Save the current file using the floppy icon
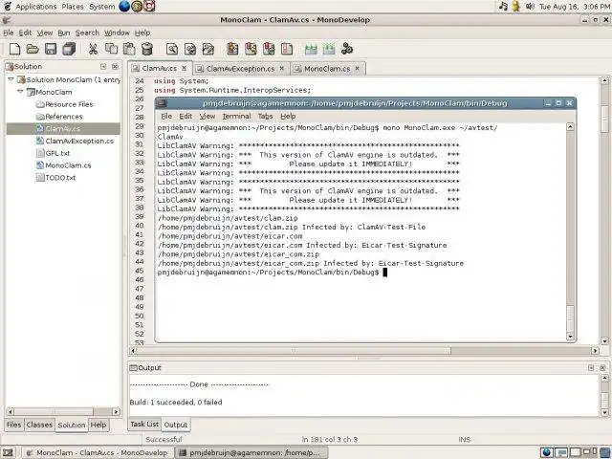The image size is (612, 459). pos(51,49)
